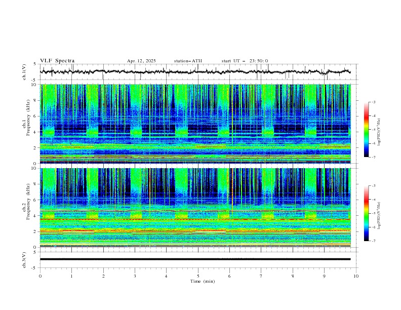
Task: Click time axis tick label "8"
Action: click(293, 276)
